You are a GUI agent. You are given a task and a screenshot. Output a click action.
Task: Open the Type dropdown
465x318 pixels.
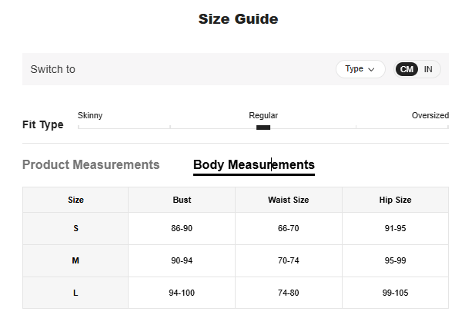pyautogui.click(x=360, y=69)
